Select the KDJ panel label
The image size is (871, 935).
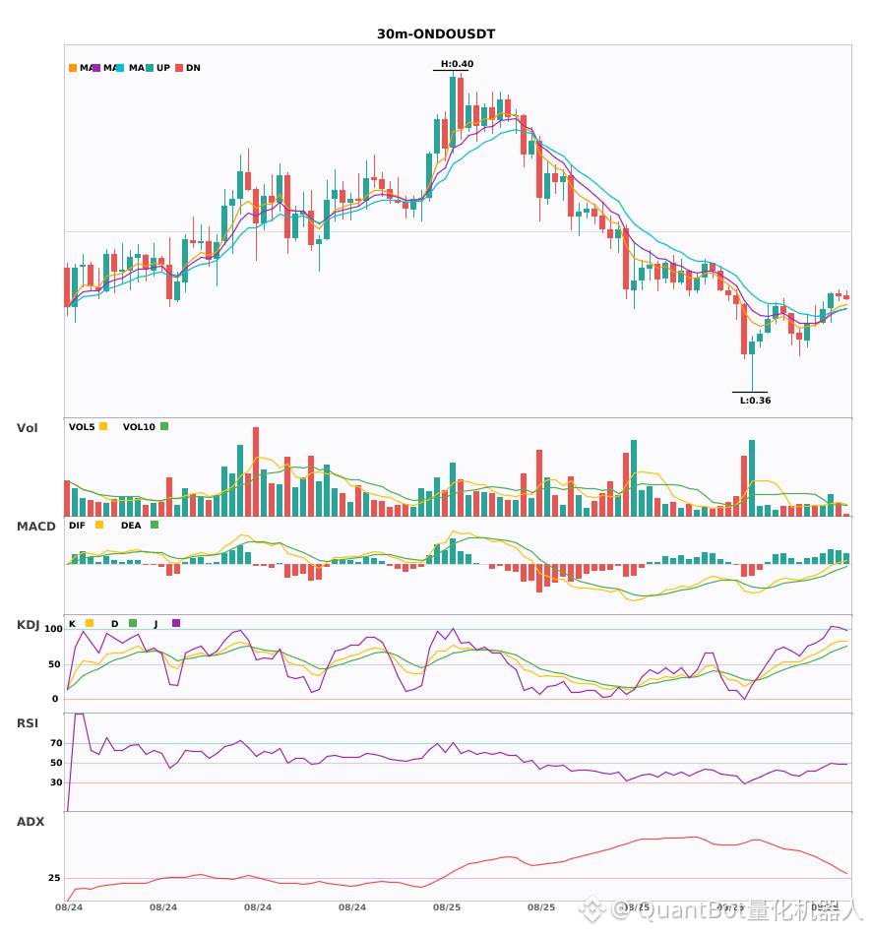tap(28, 625)
